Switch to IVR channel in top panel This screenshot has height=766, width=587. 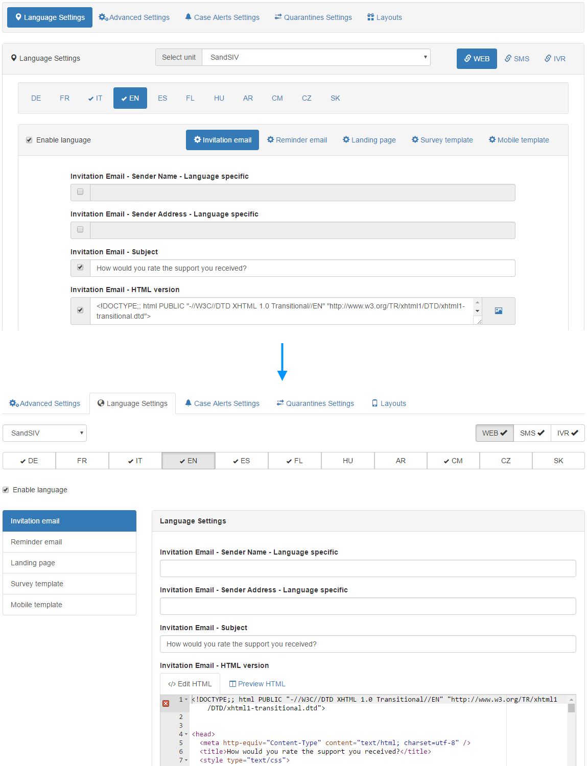click(555, 59)
